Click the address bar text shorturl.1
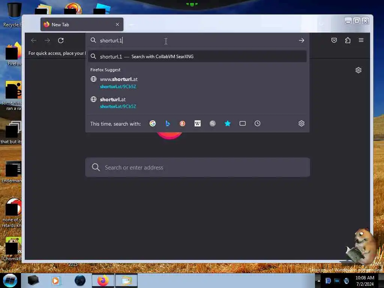 coord(111,40)
